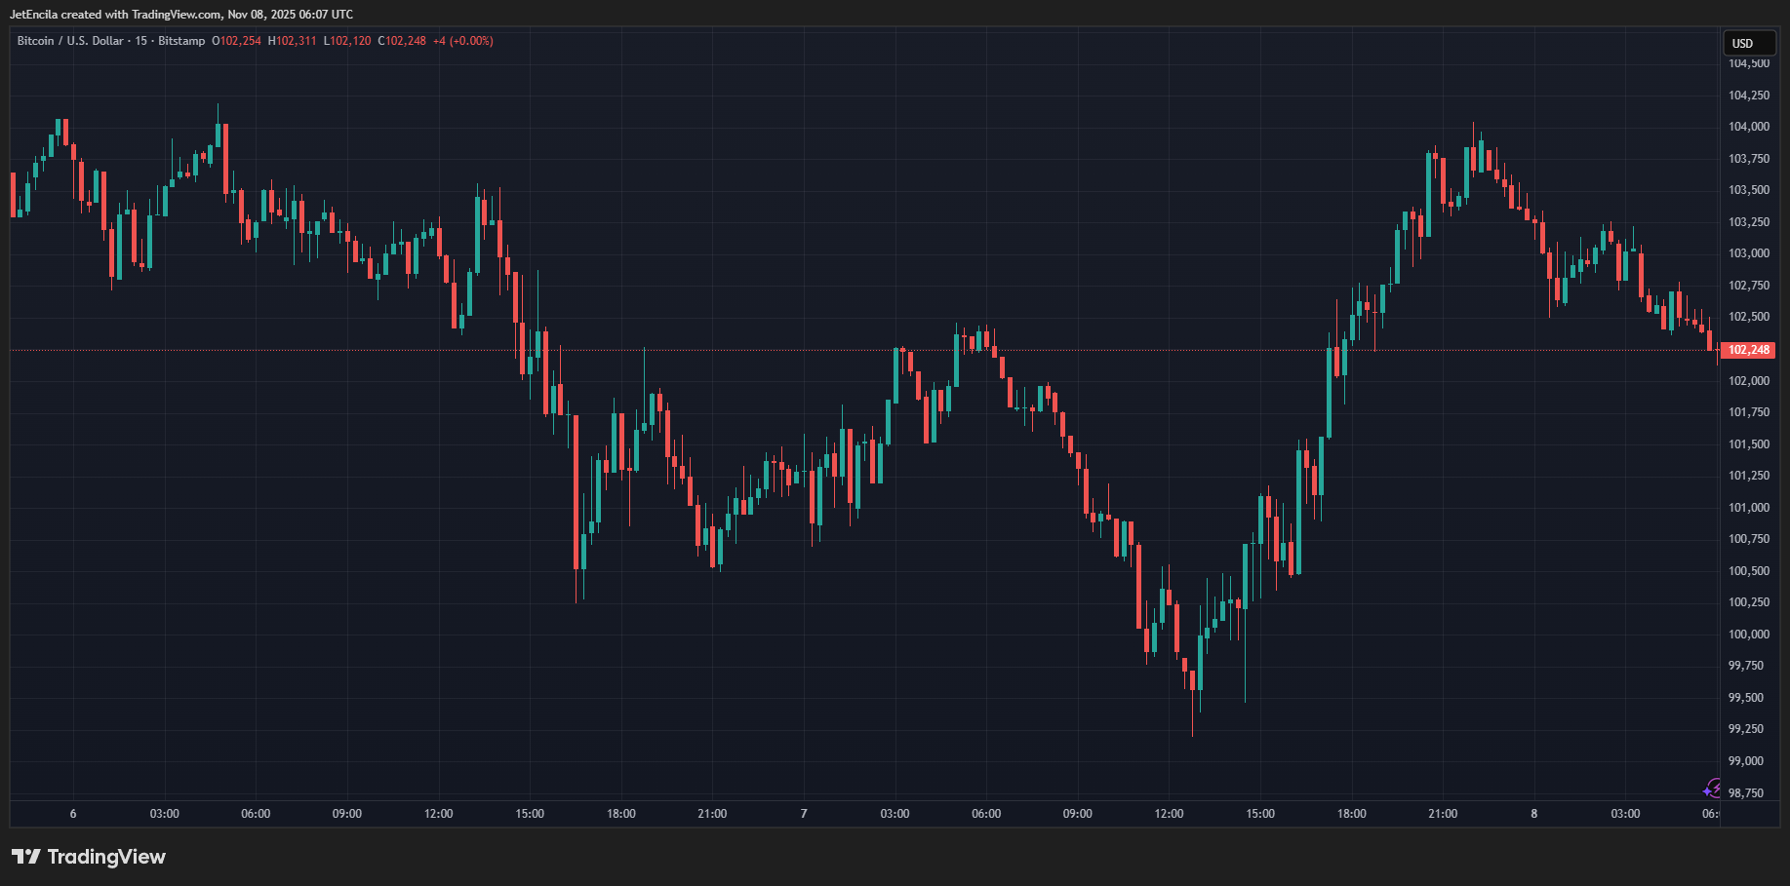Click the TradingView logo at bottom left
The width and height of the screenshot is (1790, 886).
coord(89,857)
